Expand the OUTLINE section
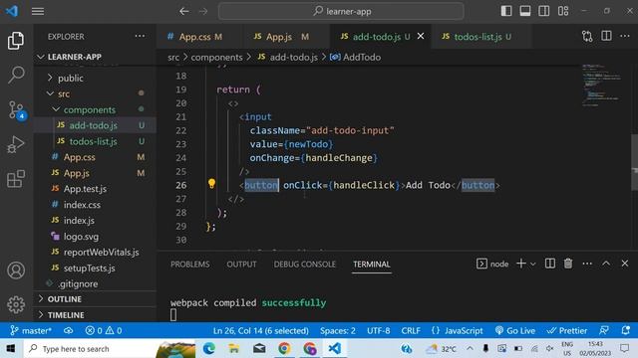Screen dimensions: 638x358 (95, 299)
